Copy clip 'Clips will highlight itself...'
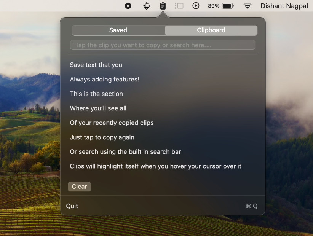The image size is (313, 236). click(x=155, y=166)
